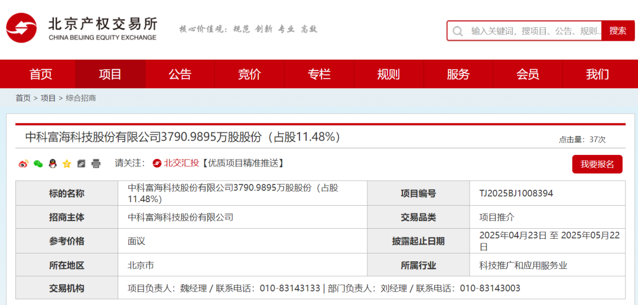
Task: Go to 项目 in the breadcrumb
Action: (48, 98)
